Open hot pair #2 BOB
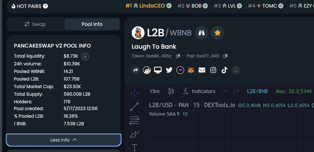This screenshot has width=314, height=152. (193, 6)
